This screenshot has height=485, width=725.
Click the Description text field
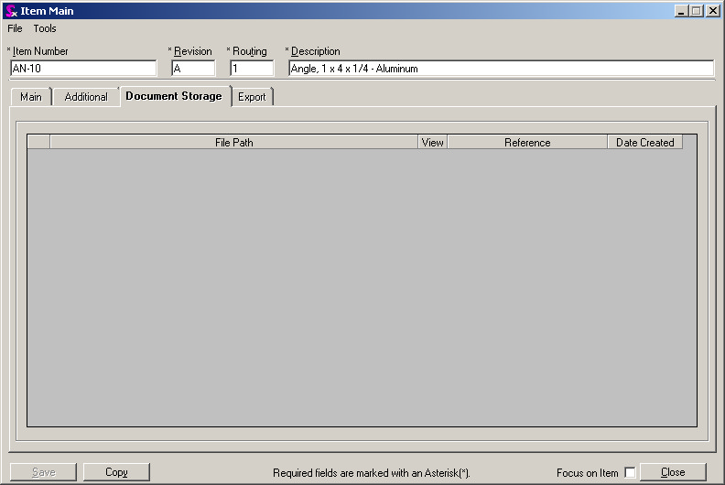[x=500, y=69]
